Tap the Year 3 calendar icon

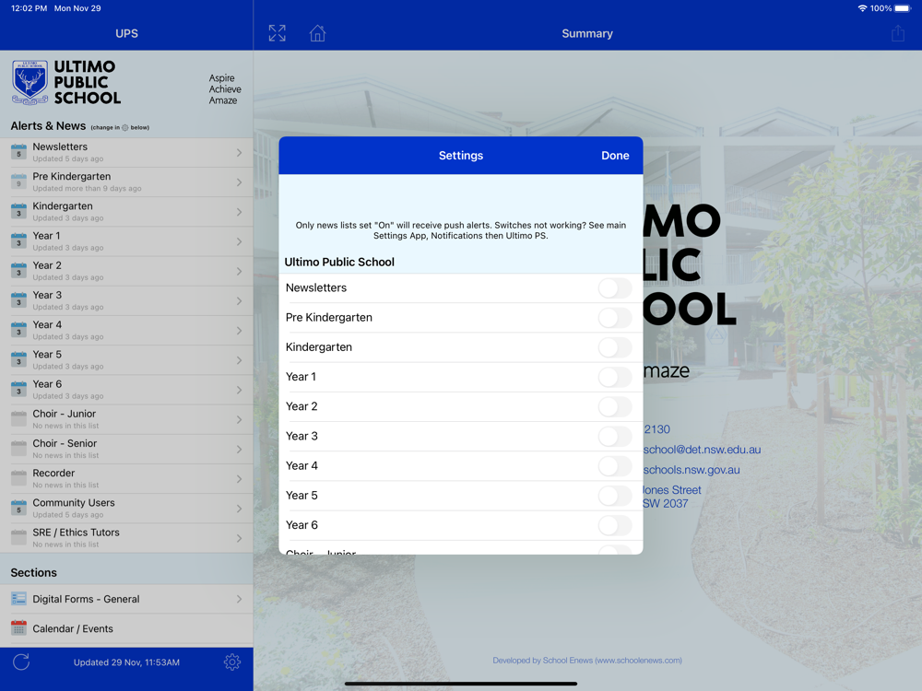pyautogui.click(x=18, y=299)
